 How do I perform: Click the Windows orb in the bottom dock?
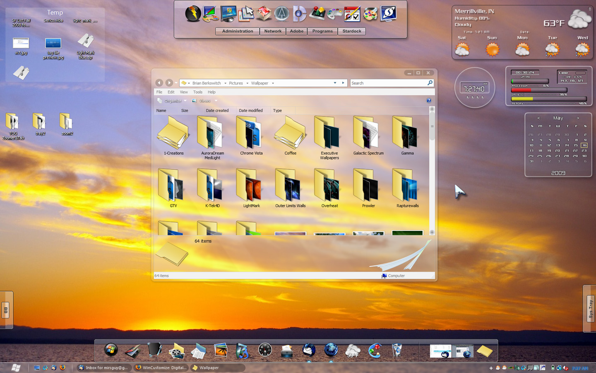tap(111, 350)
